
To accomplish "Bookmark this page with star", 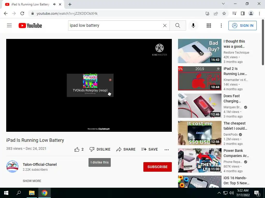I will (x=224, y=13).
